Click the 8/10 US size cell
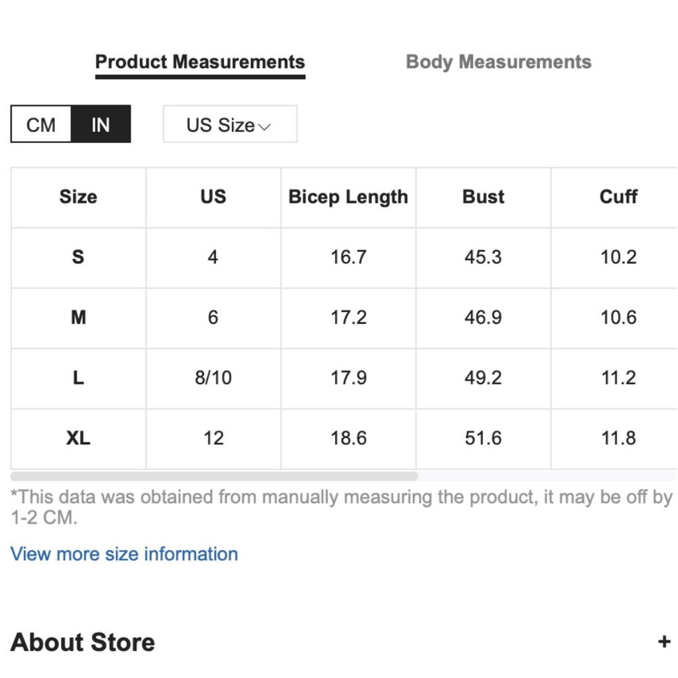 213,378
